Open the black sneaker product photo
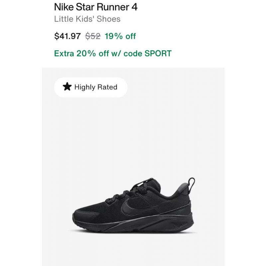This screenshot has width=266, height=266. [133, 205]
